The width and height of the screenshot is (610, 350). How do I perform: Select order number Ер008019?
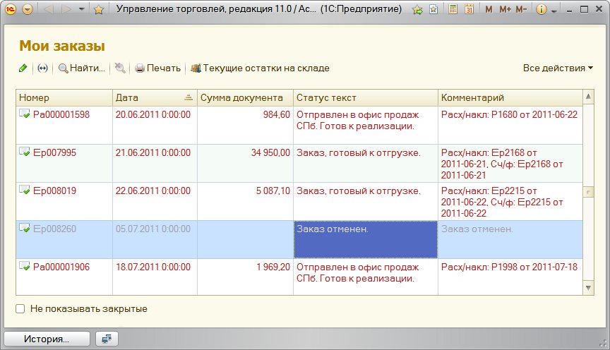(x=54, y=191)
